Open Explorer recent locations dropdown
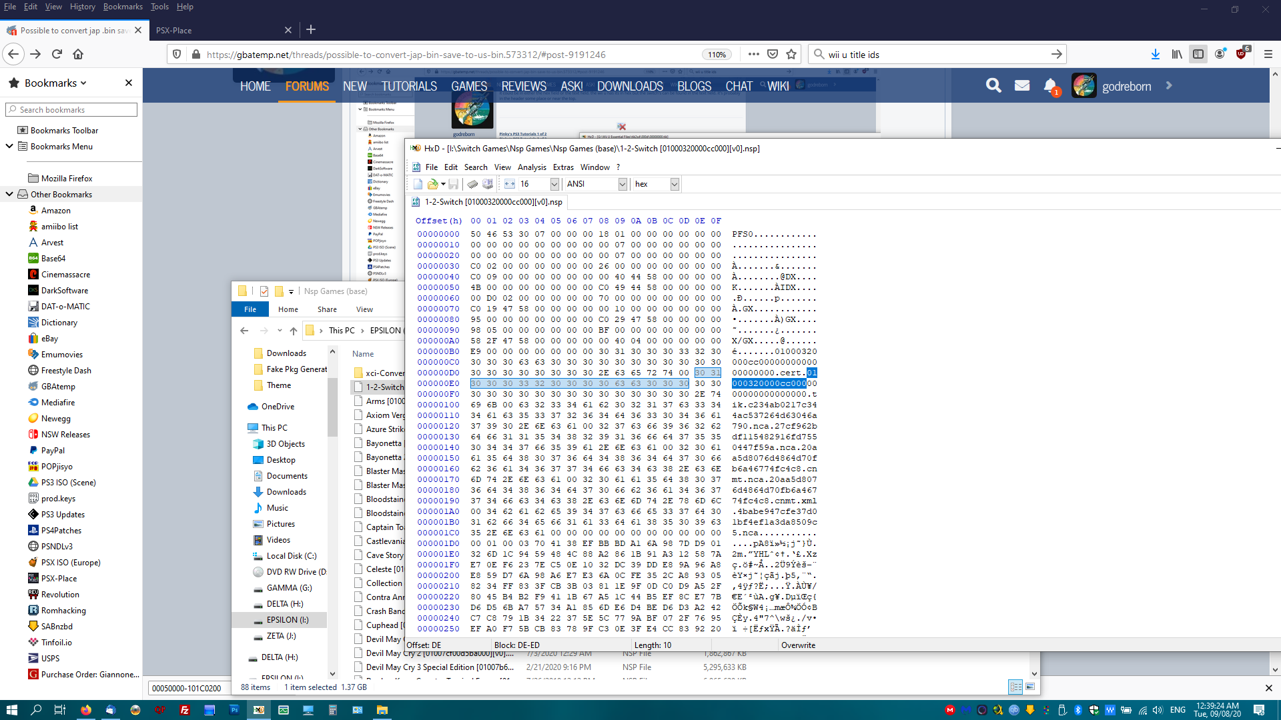This screenshot has height=720, width=1281. click(280, 331)
